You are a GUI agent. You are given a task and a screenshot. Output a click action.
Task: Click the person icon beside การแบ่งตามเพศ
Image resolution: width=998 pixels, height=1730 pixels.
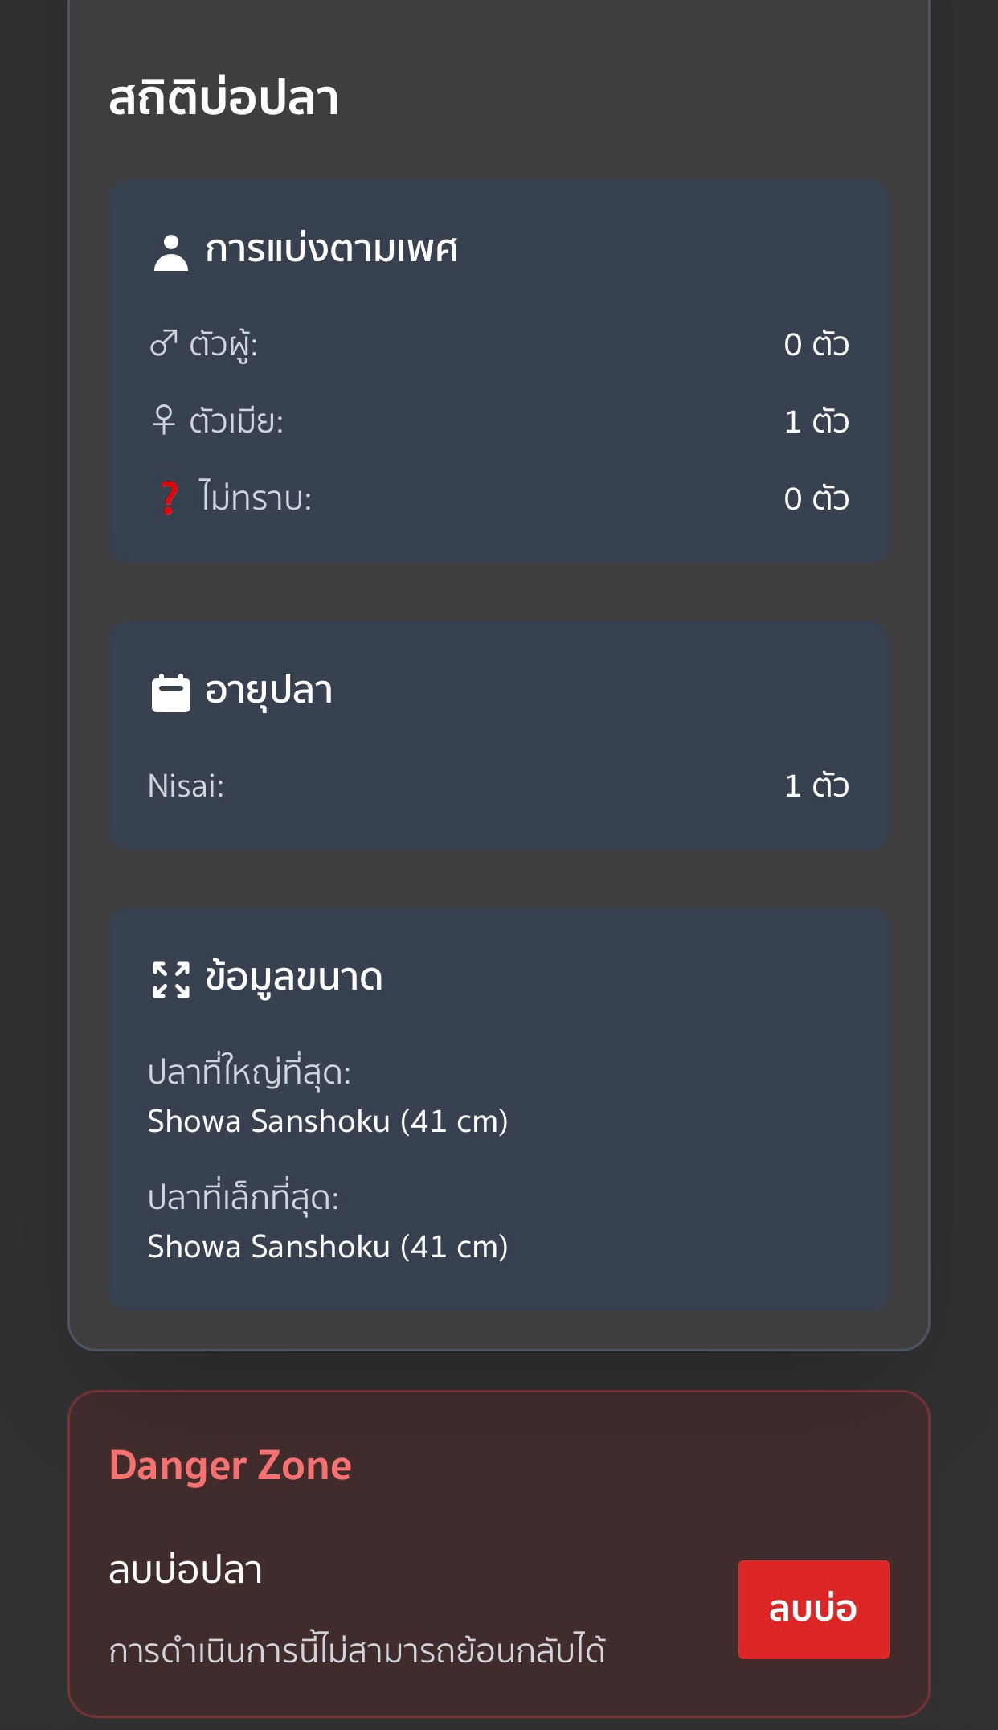(170, 252)
